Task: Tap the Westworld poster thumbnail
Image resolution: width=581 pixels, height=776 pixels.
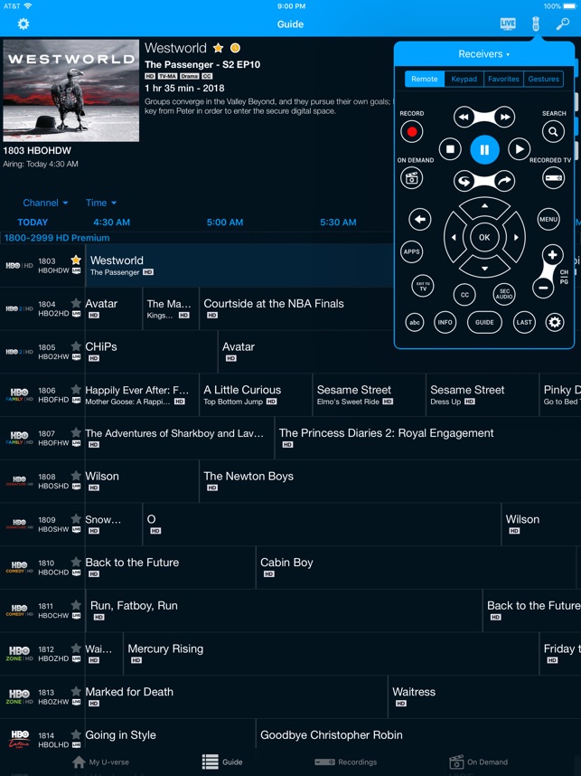Action: tap(71, 91)
